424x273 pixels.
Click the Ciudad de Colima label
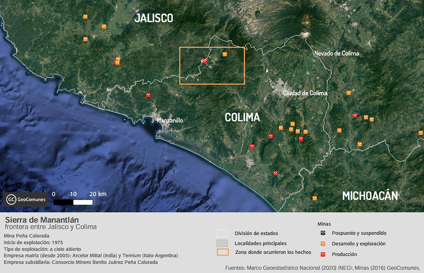305,93
